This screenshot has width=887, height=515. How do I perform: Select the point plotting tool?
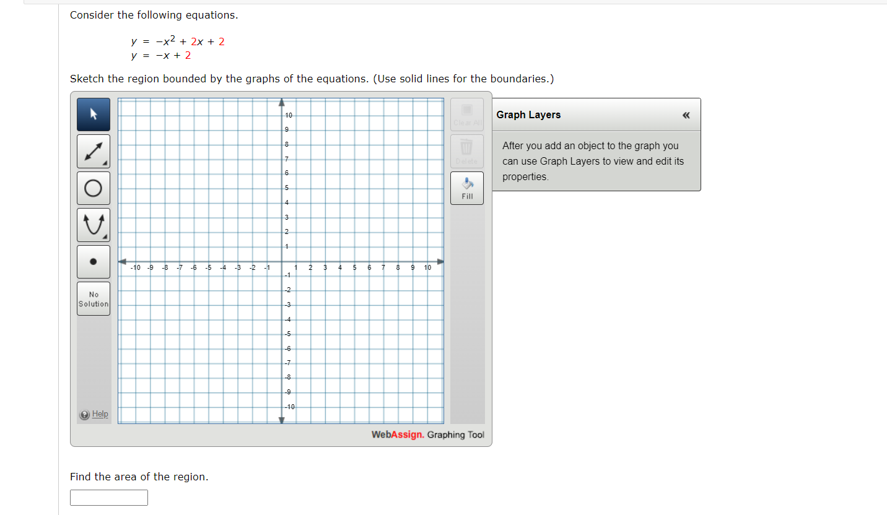[x=93, y=261]
